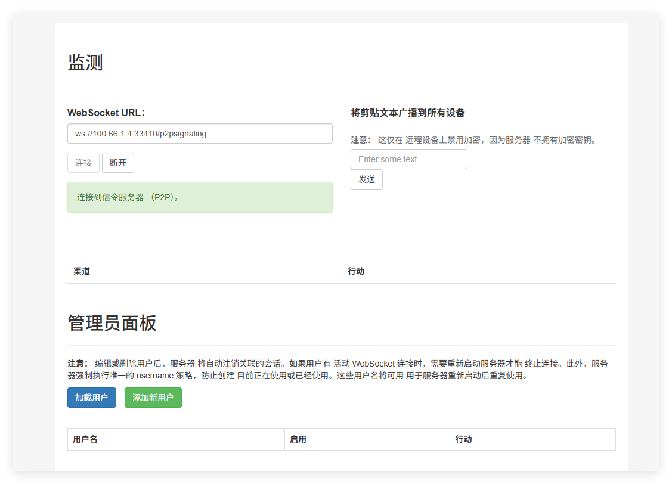
Task: Click the green 添加新用户 button
Action: (153, 398)
